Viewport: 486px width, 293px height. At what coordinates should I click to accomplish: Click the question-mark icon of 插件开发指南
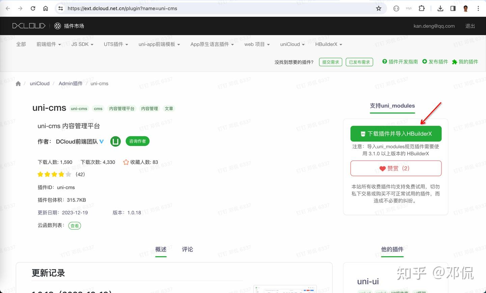[384, 62]
